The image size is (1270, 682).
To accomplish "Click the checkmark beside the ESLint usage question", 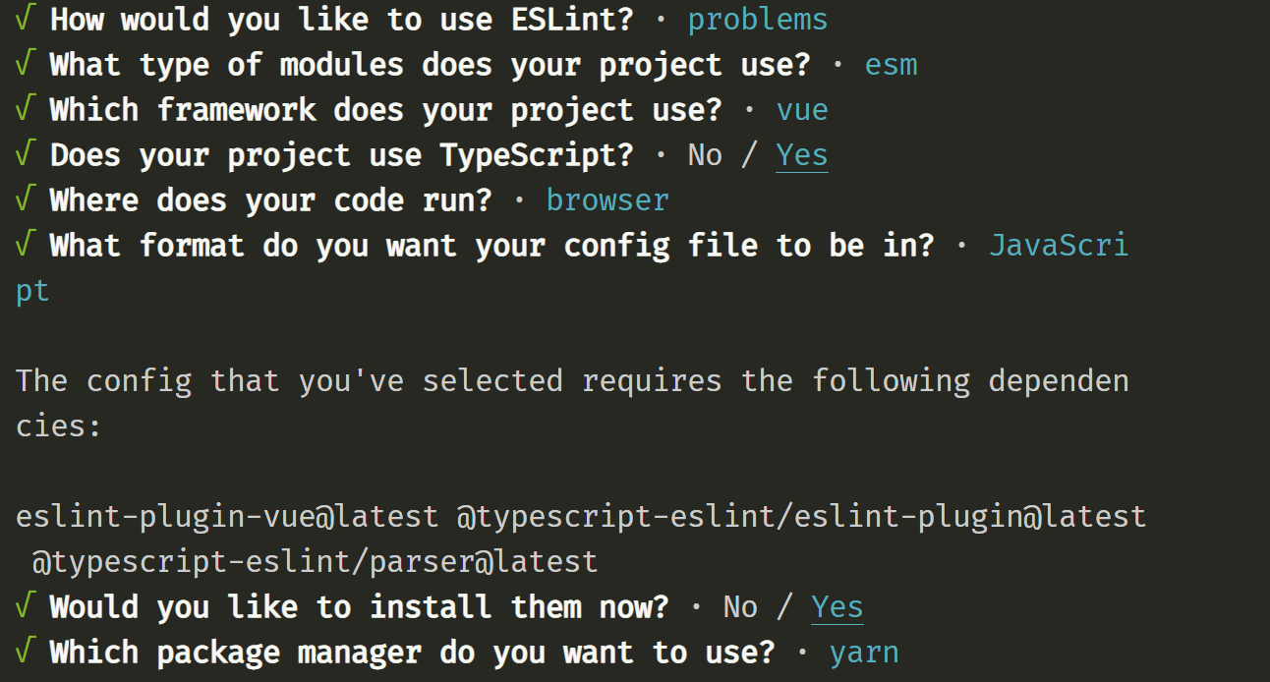I will [x=25, y=20].
